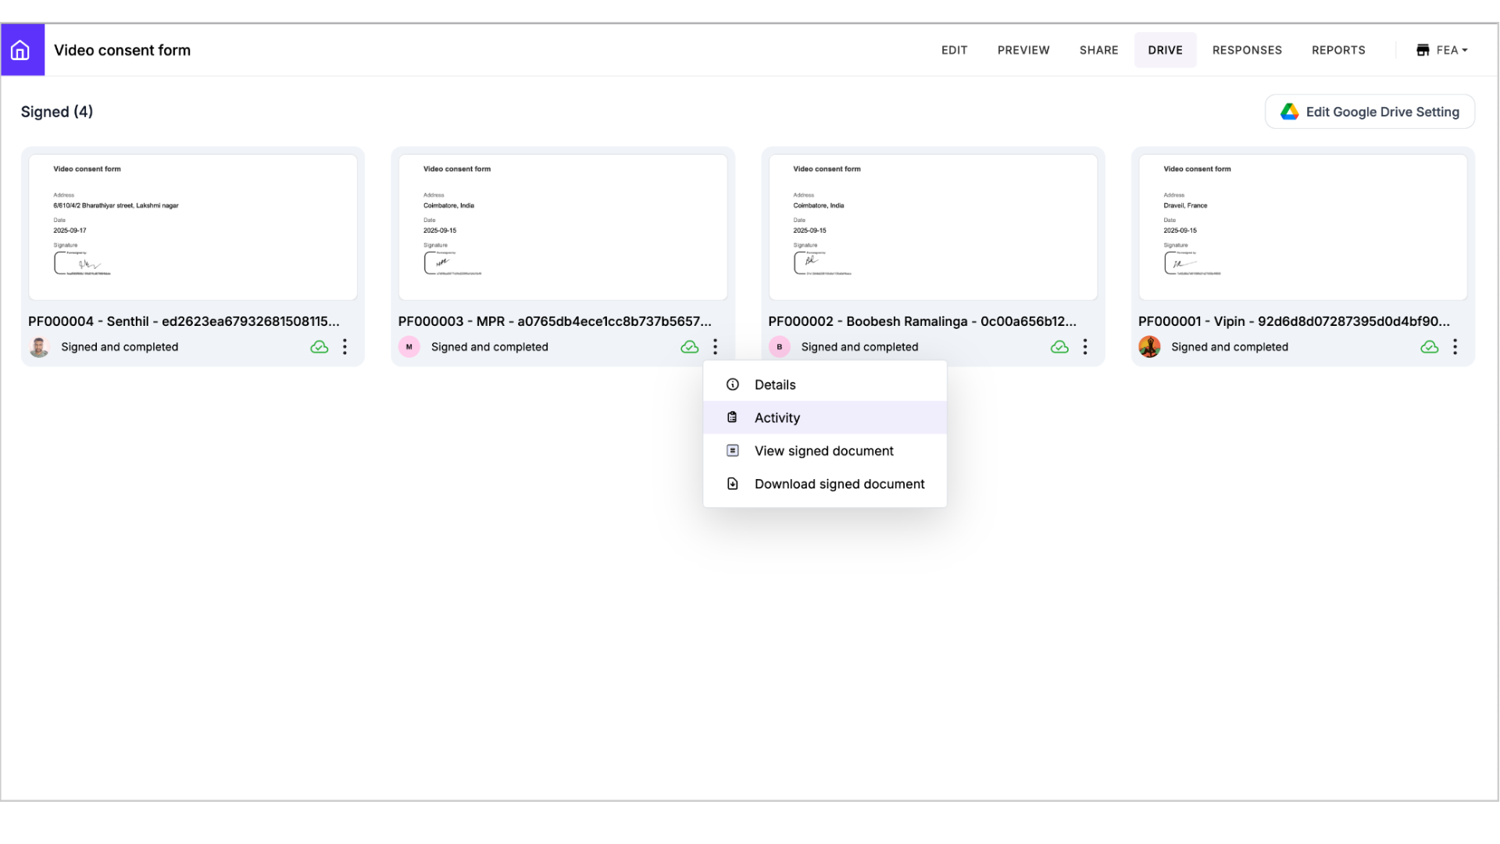
Task: Click cloud sync icon on PF000003 card
Action: click(x=690, y=347)
